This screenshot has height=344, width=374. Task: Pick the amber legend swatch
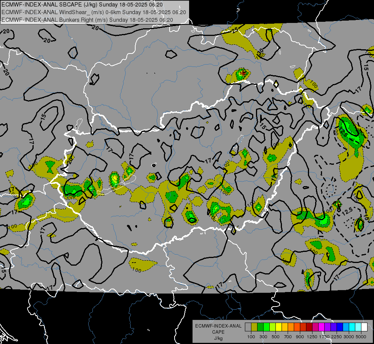tap(285, 327)
